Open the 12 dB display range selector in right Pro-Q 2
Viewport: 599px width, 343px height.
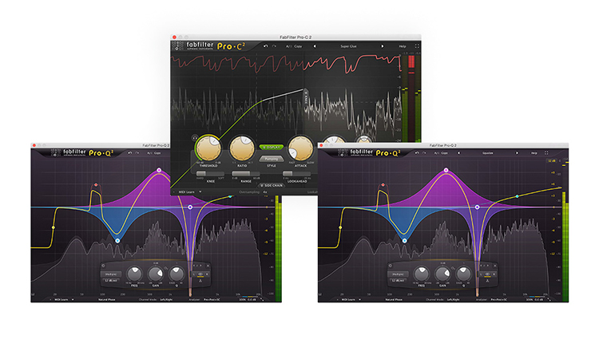click(552, 161)
